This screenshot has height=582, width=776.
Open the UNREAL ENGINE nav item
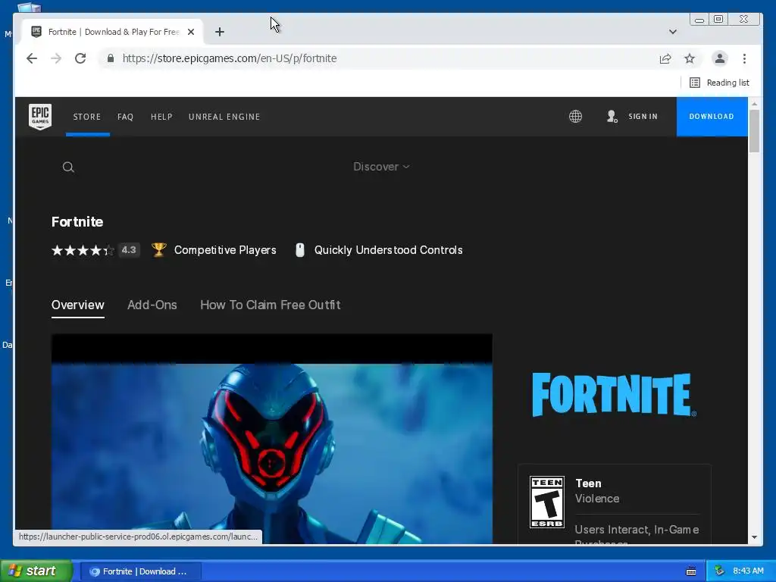[x=224, y=117]
